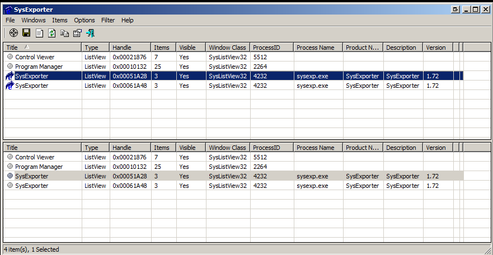Click ProcessID 2264 in lower pane
This screenshot has height=255, width=493.
point(260,167)
